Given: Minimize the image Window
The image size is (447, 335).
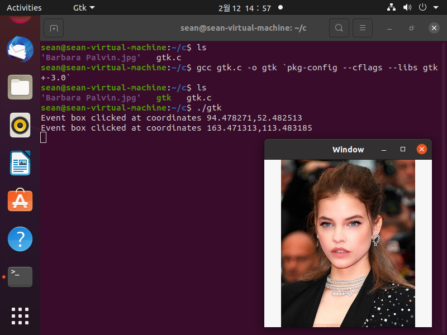Looking at the screenshot, I should click(384, 150).
